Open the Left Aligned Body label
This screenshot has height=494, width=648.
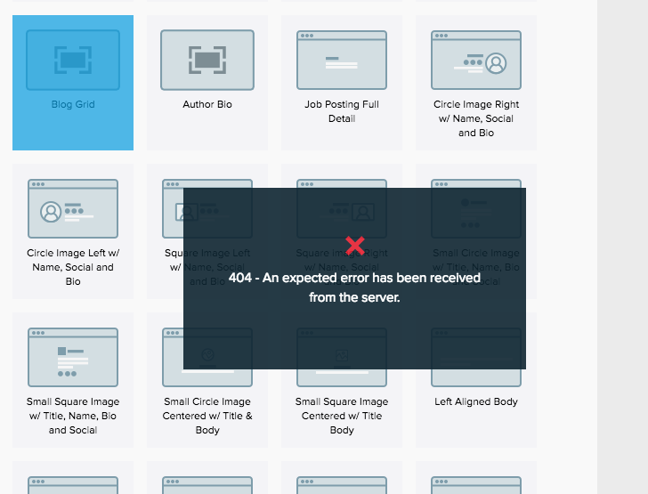pyautogui.click(x=476, y=401)
